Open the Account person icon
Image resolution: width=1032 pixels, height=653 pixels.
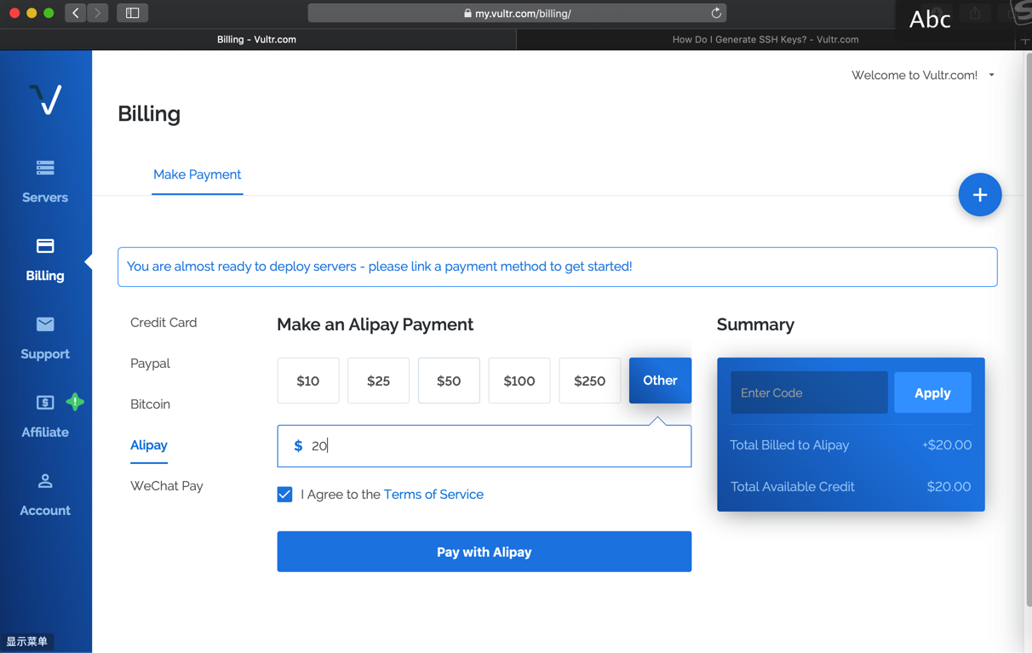(x=45, y=481)
